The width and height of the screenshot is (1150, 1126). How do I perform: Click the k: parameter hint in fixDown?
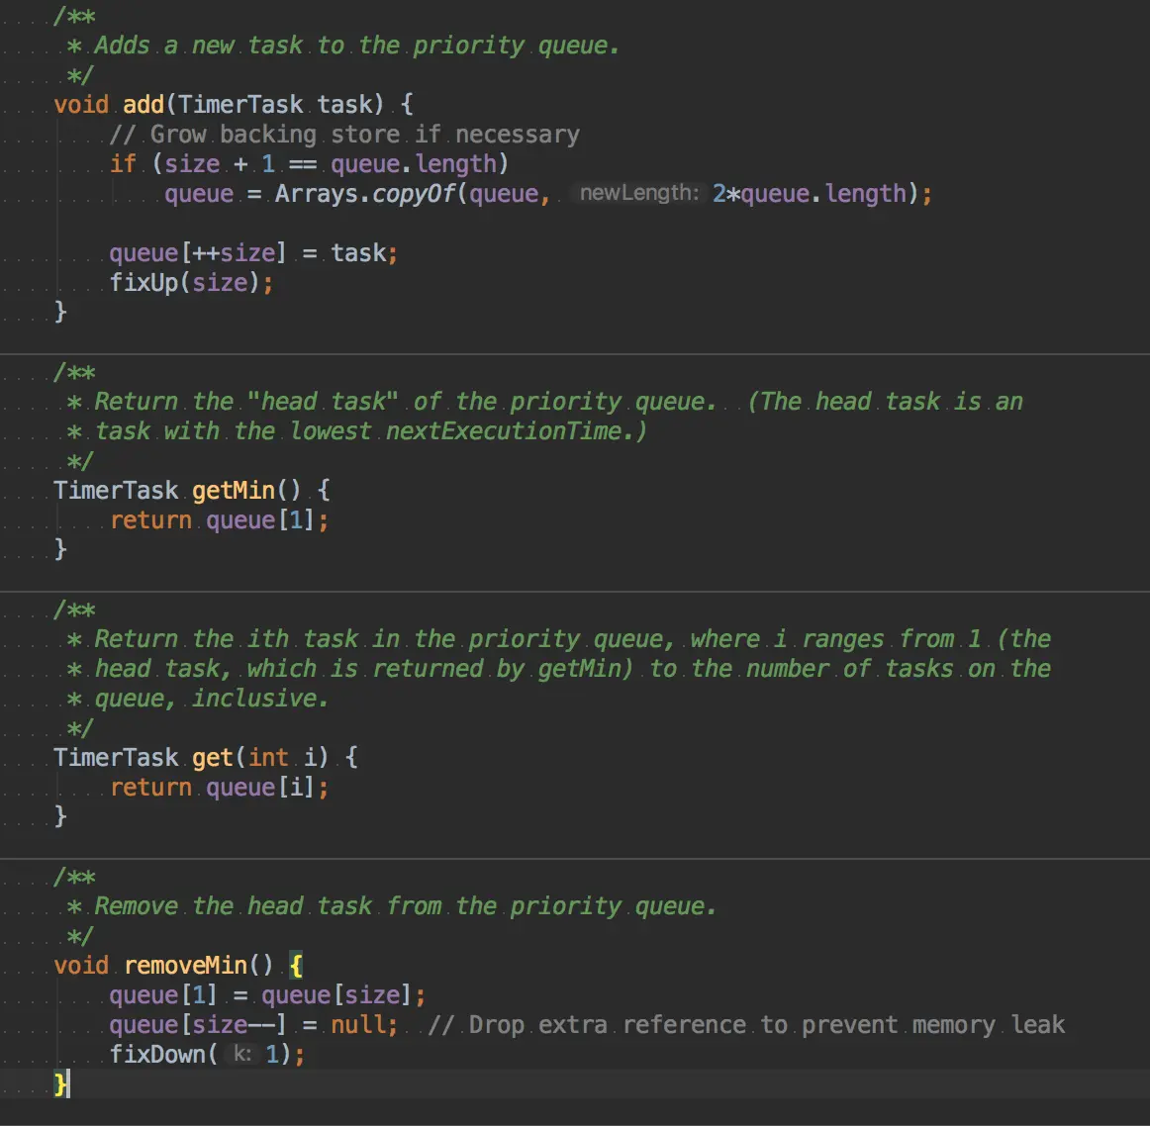point(240,1054)
